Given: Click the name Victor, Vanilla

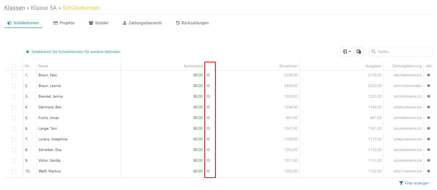Looking at the screenshot, I should [49, 160].
